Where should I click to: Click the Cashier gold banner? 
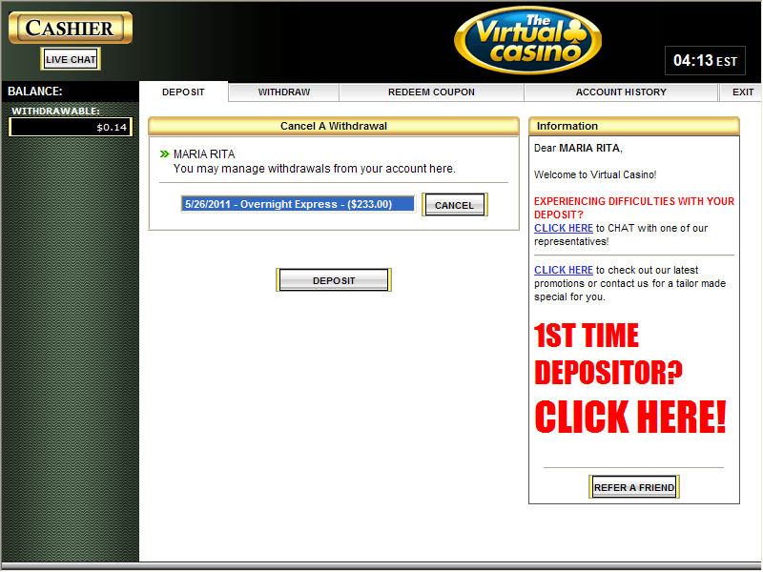[x=71, y=28]
